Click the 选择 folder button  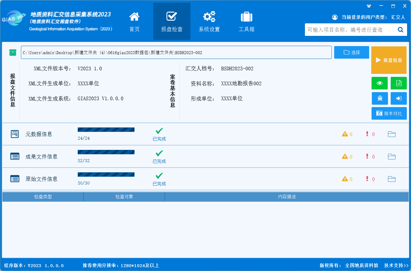352,52
